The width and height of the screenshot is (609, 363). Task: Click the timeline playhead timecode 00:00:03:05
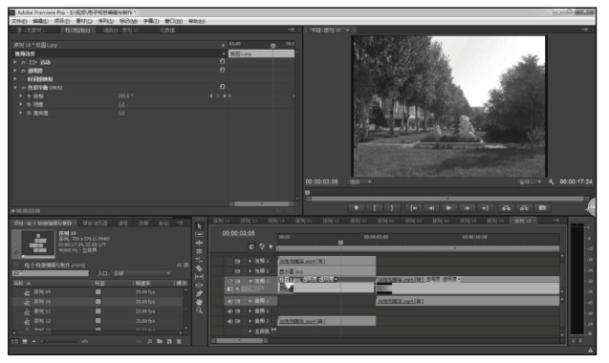coord(238,233)
